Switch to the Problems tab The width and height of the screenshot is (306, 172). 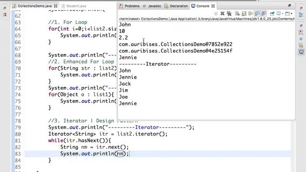(129, 6)
